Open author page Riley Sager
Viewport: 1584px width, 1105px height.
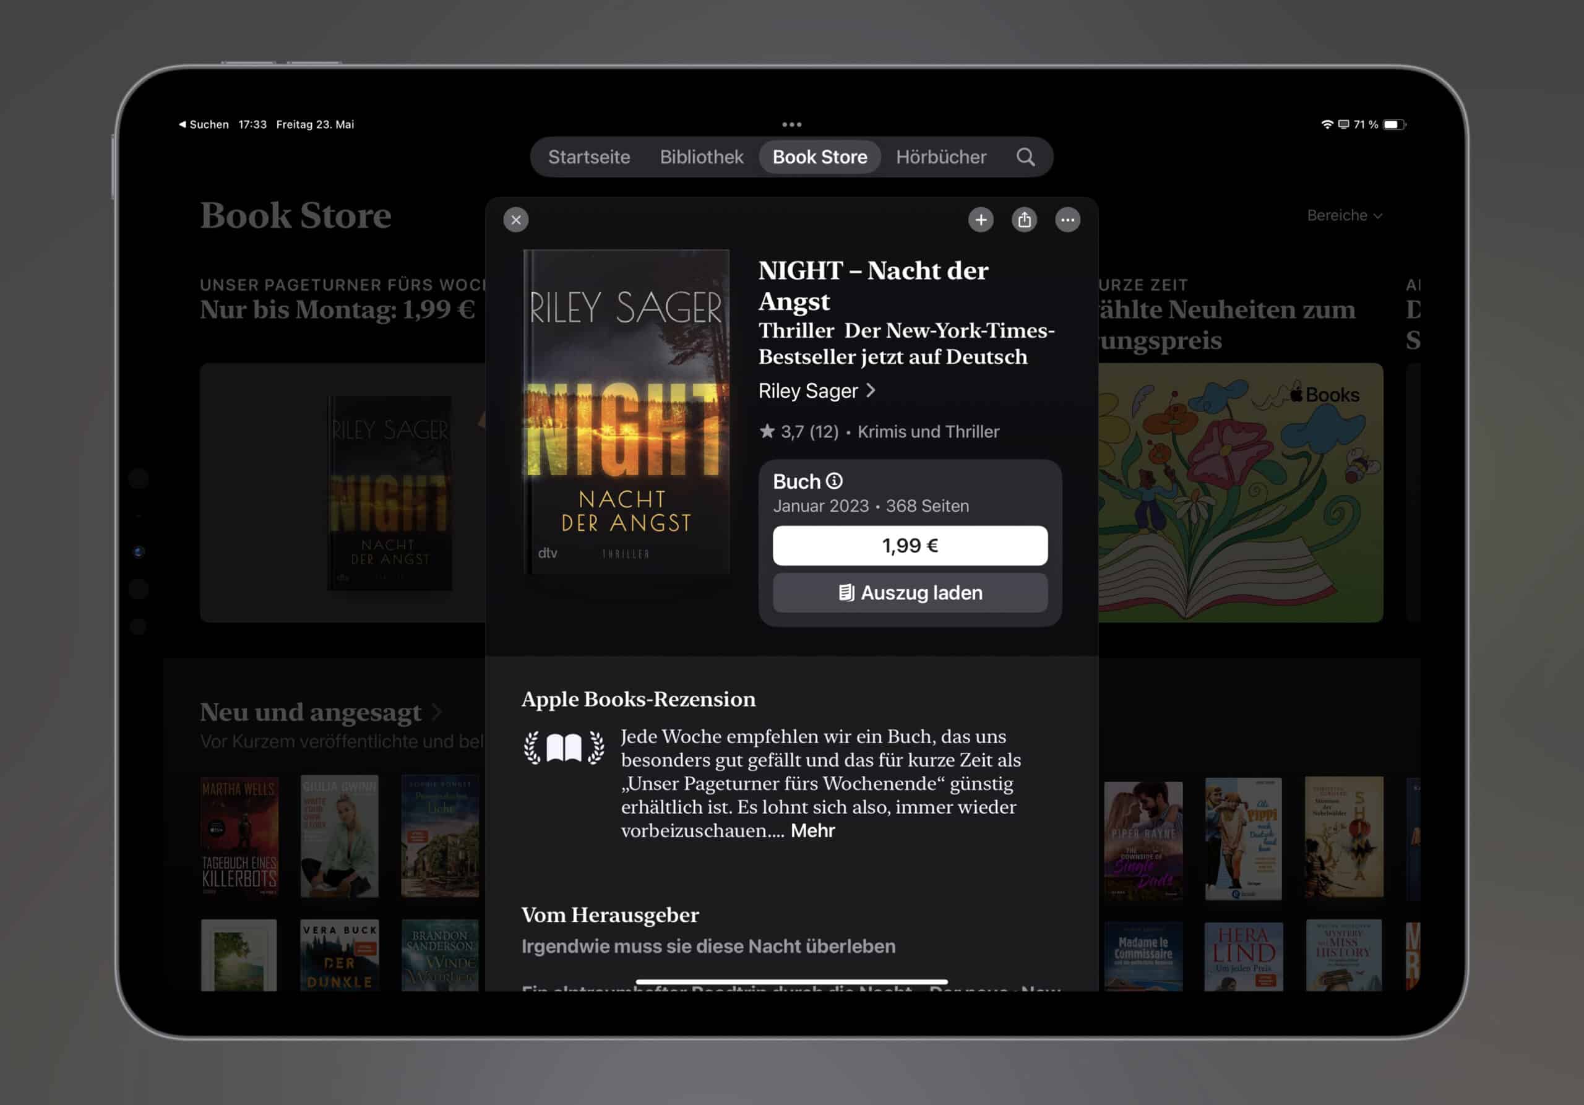click(817, 391)
